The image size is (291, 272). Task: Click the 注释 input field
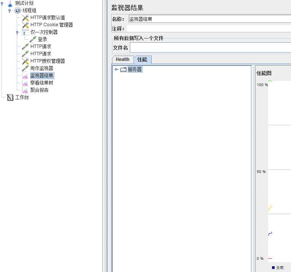pyautogui.click(x=209, y=29)
